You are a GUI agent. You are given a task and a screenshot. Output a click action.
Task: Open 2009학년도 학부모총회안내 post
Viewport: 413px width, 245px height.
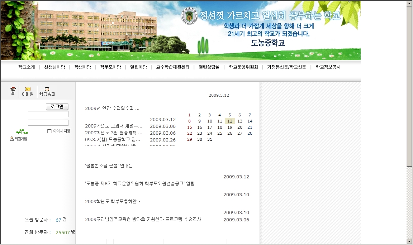pyautogui.click(x=113, y=202)
